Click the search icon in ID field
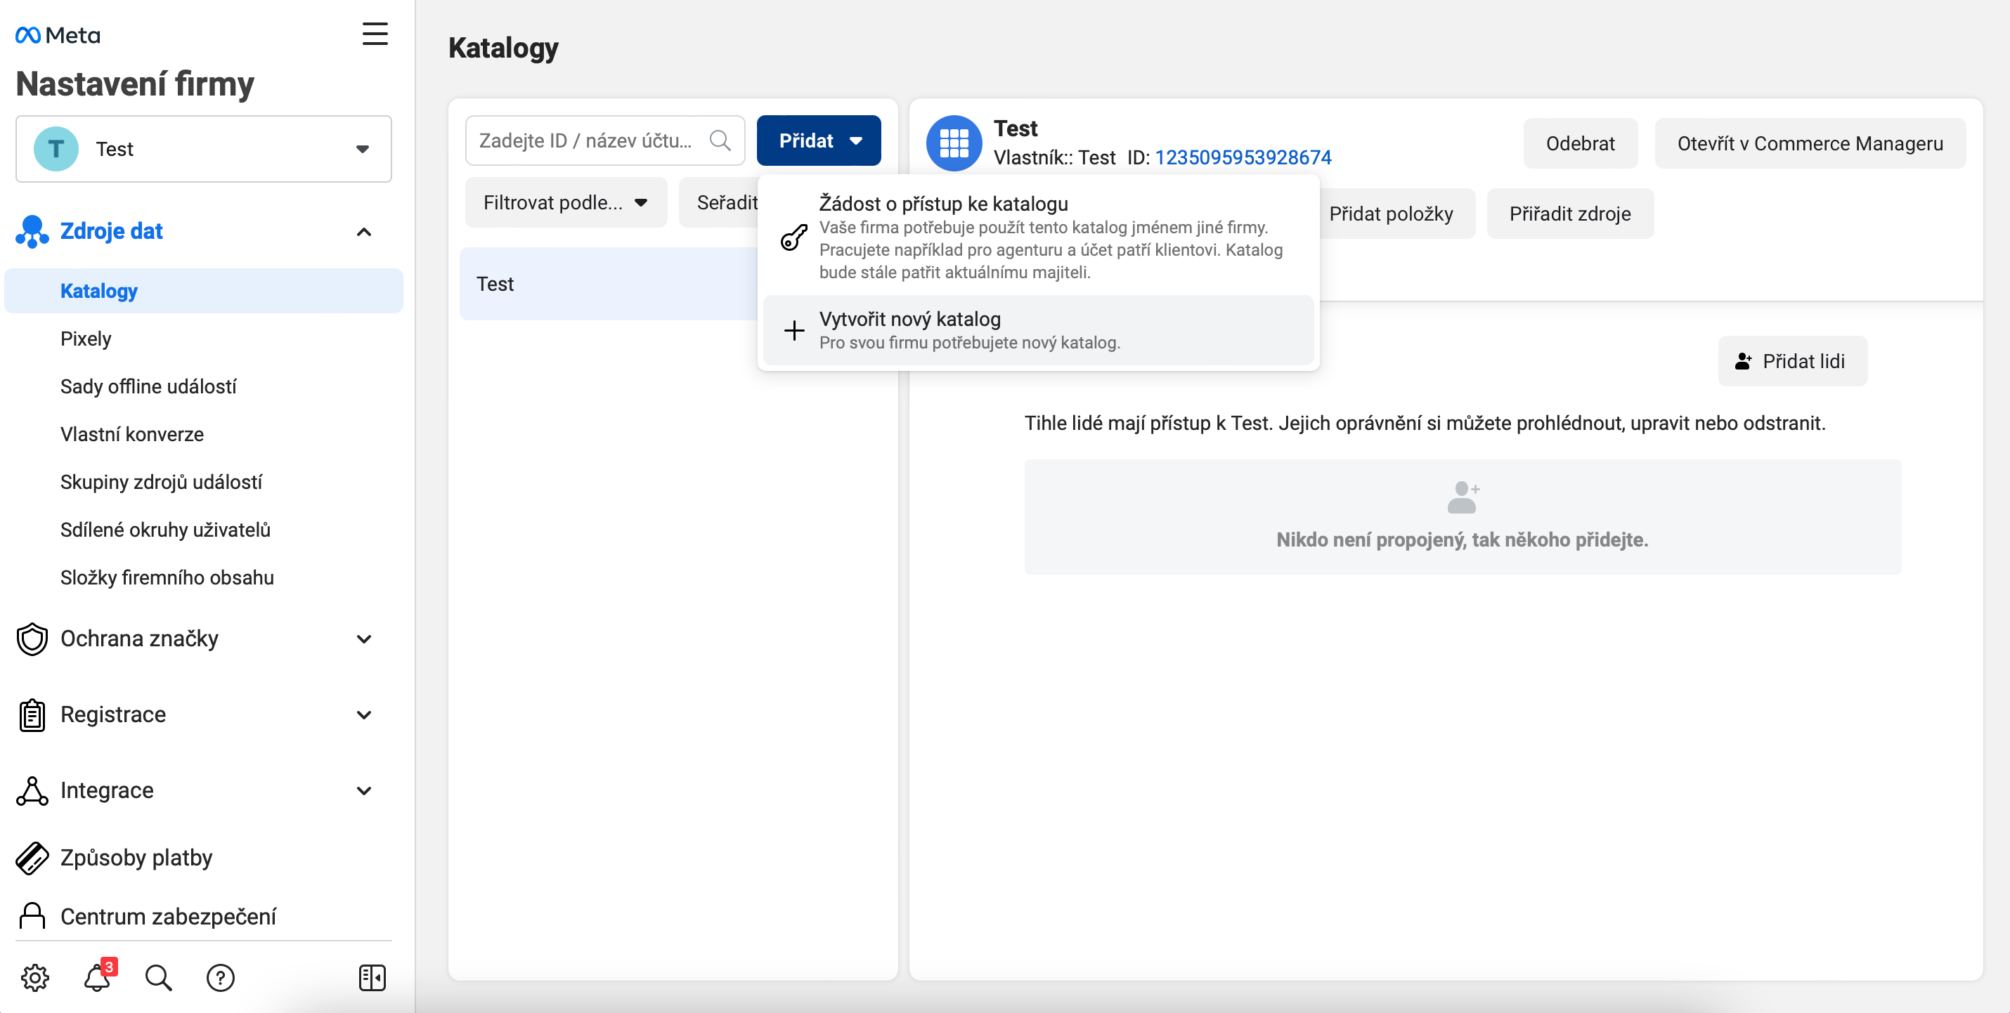 [720, 140]
